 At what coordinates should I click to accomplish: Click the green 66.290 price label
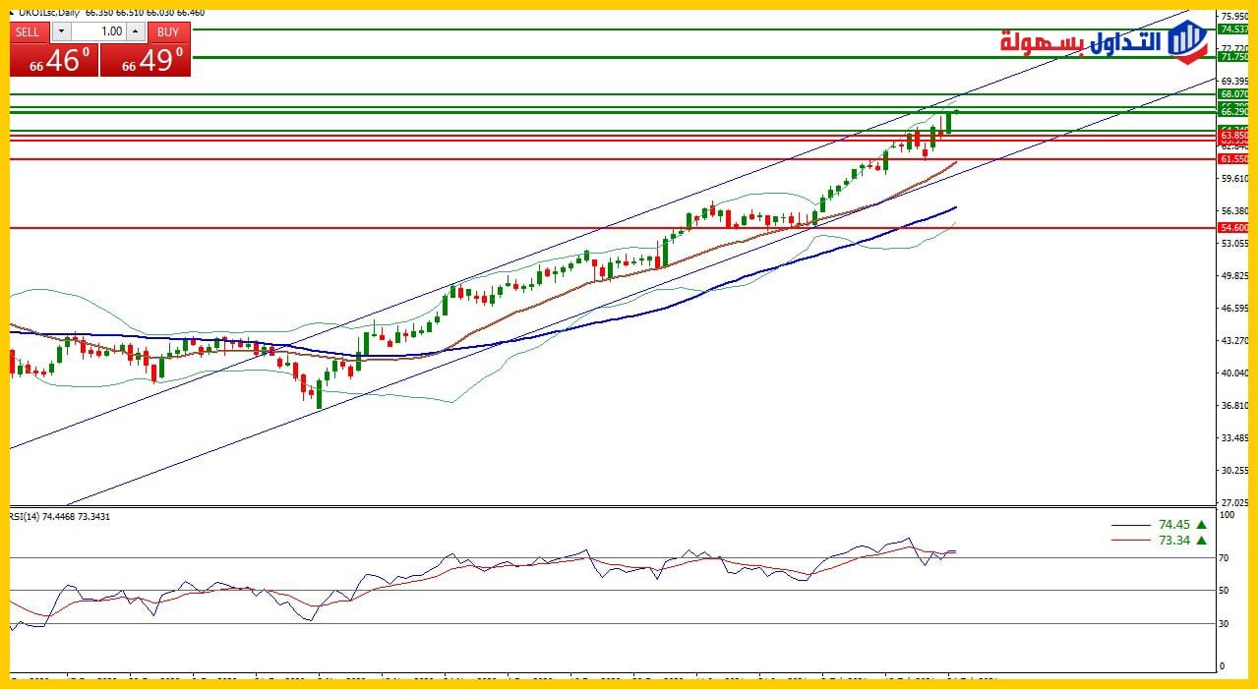(1233, 112)
